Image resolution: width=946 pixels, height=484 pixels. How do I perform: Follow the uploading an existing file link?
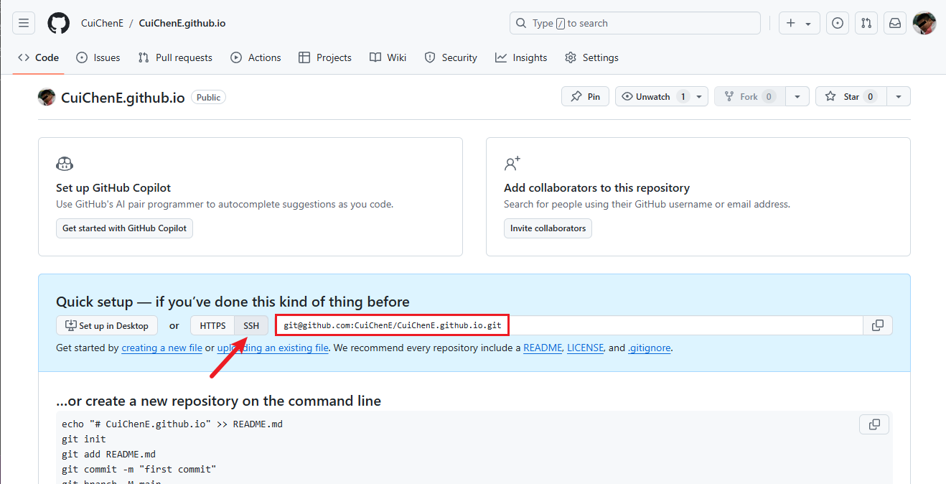273,348
